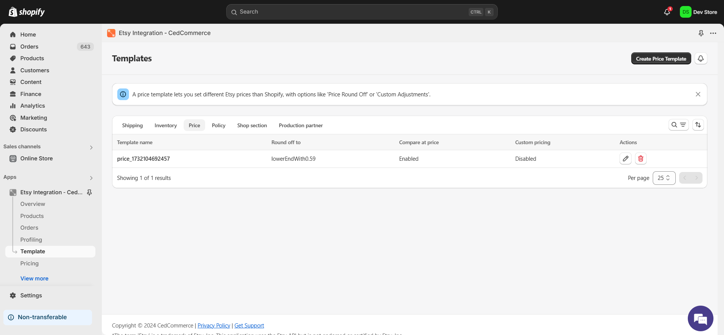Click the Template name column header
The width and height of the screenshot is (724, 335).
pyautogui.click(x=135, y=142)
